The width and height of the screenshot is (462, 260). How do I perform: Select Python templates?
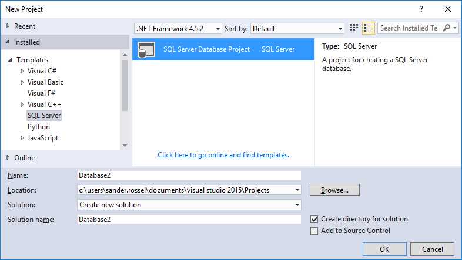click(x=39, y=127)
